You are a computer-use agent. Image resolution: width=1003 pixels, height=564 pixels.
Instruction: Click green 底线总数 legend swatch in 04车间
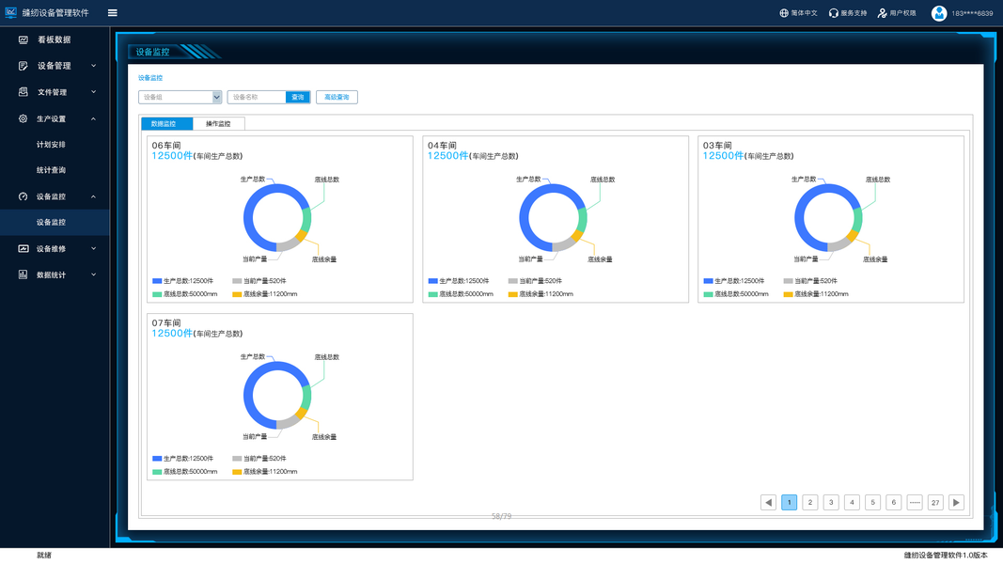[432, 294]
